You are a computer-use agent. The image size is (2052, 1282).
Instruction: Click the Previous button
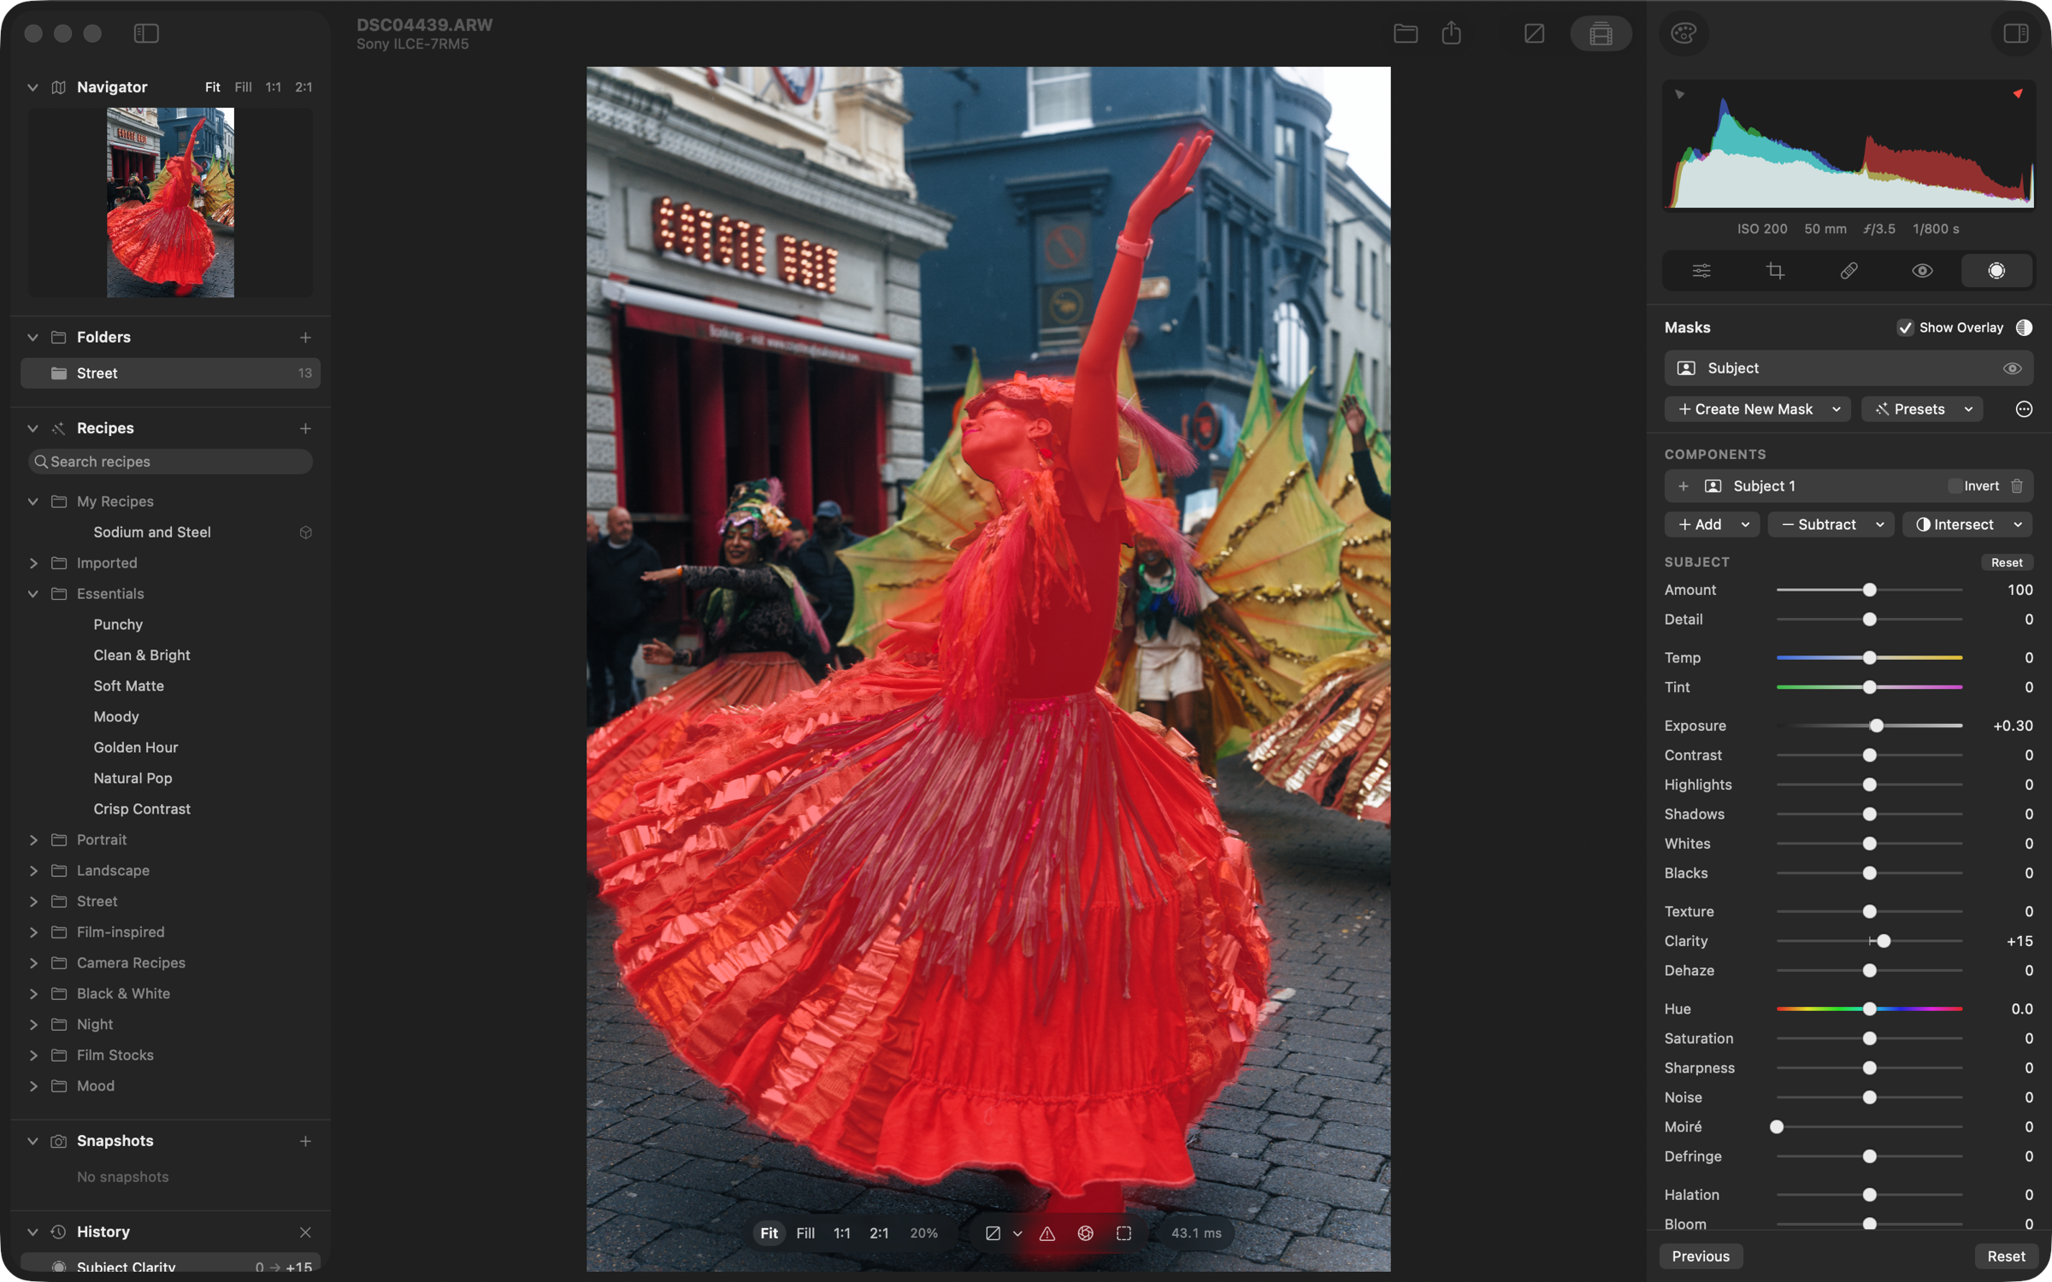pos(1701,1256)
